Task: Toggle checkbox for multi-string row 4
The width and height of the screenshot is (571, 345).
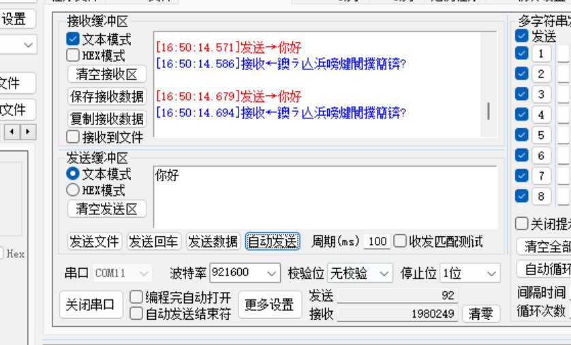Action: point(521,114)
